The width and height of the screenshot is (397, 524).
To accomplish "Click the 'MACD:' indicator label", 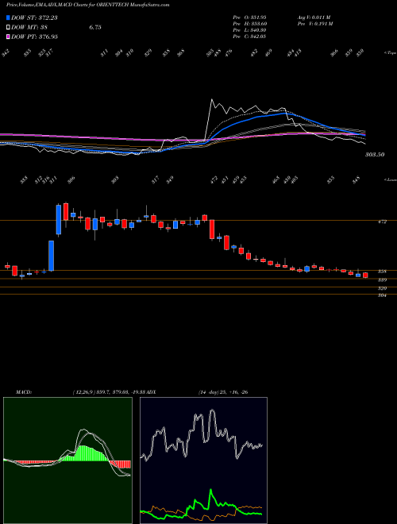I will [x=23, y=391].
